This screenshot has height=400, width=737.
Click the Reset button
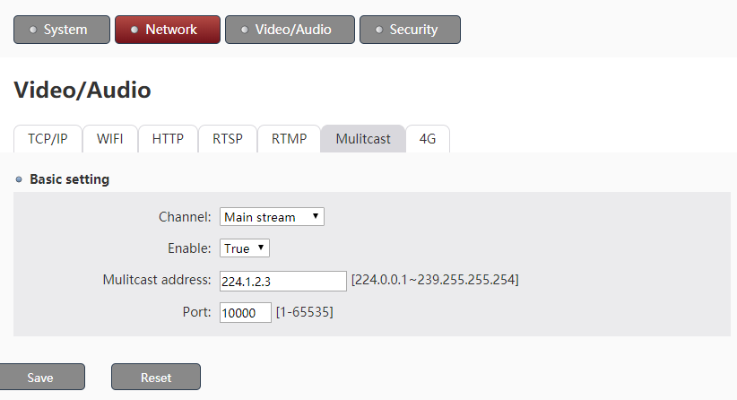tap(156, 377)
